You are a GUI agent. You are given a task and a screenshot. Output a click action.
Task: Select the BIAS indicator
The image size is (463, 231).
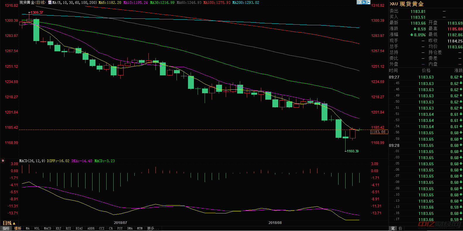coord(79,229)
